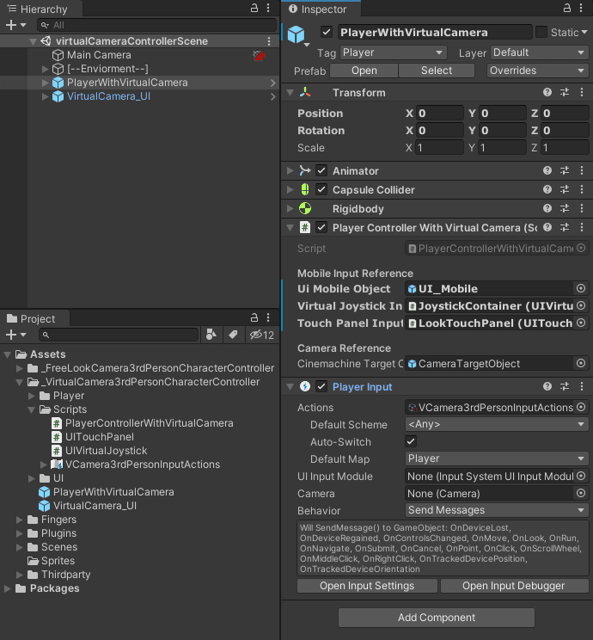The image size is (593, 640).
Task: Disable Player Controller With Virtual Camera checkbox
Action: (321, 227)
